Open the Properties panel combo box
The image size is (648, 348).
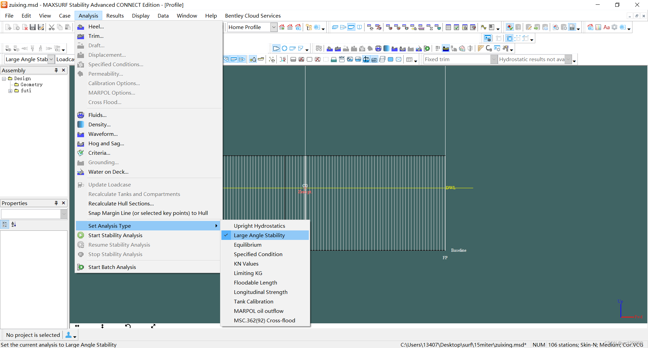[34, 214]
